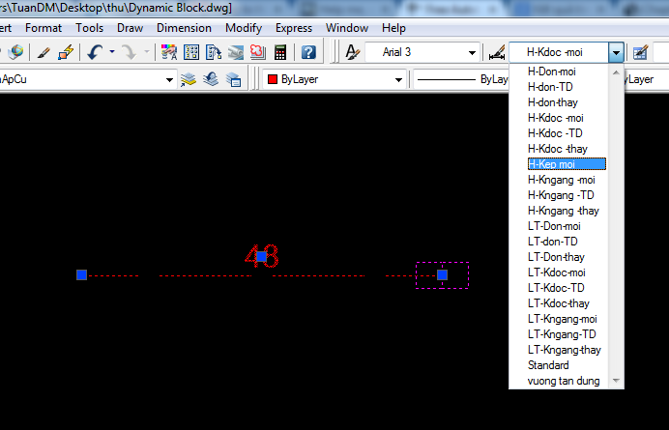Open the Express menu
The height and width of the screenshot is (430, 669).
[x=294, y=28]
